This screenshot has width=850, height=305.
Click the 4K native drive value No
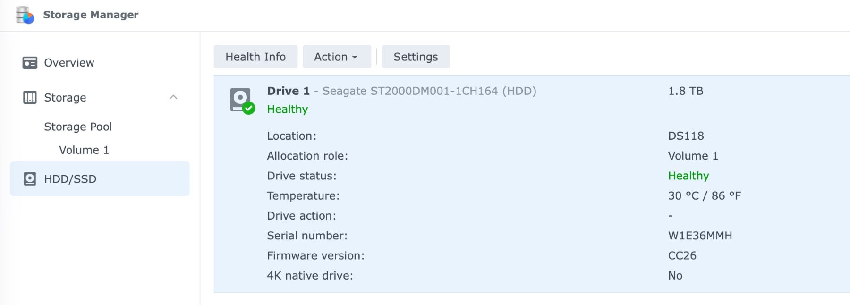coord(675,276)
